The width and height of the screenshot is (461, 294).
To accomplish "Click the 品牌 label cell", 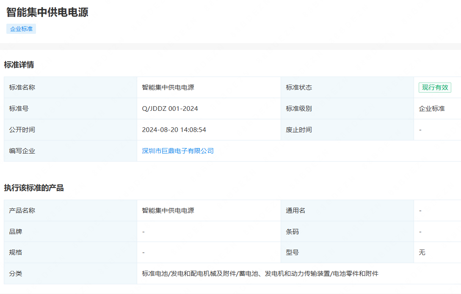I will click(70, 231).
